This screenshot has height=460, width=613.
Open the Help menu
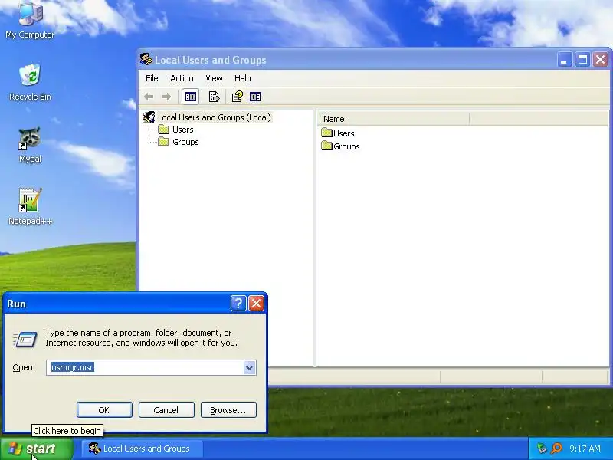click(242, 78)
